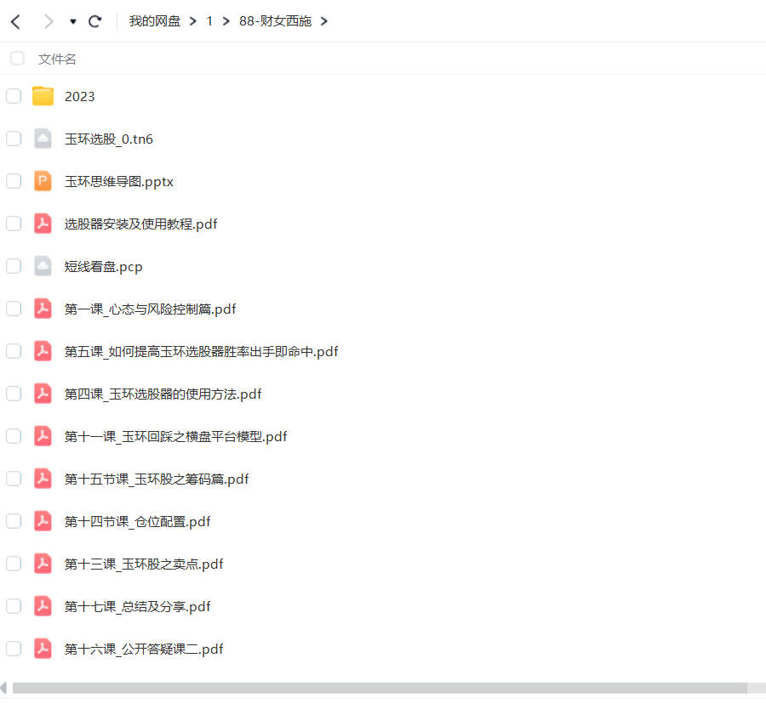
Task: Check the box for 第十七课_总结及分享.pdf
Action: (14, 605)
